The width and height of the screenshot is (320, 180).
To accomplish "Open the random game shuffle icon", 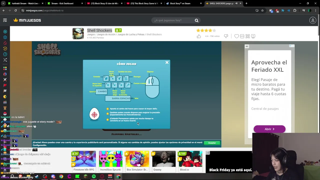I will coord(5,60).
